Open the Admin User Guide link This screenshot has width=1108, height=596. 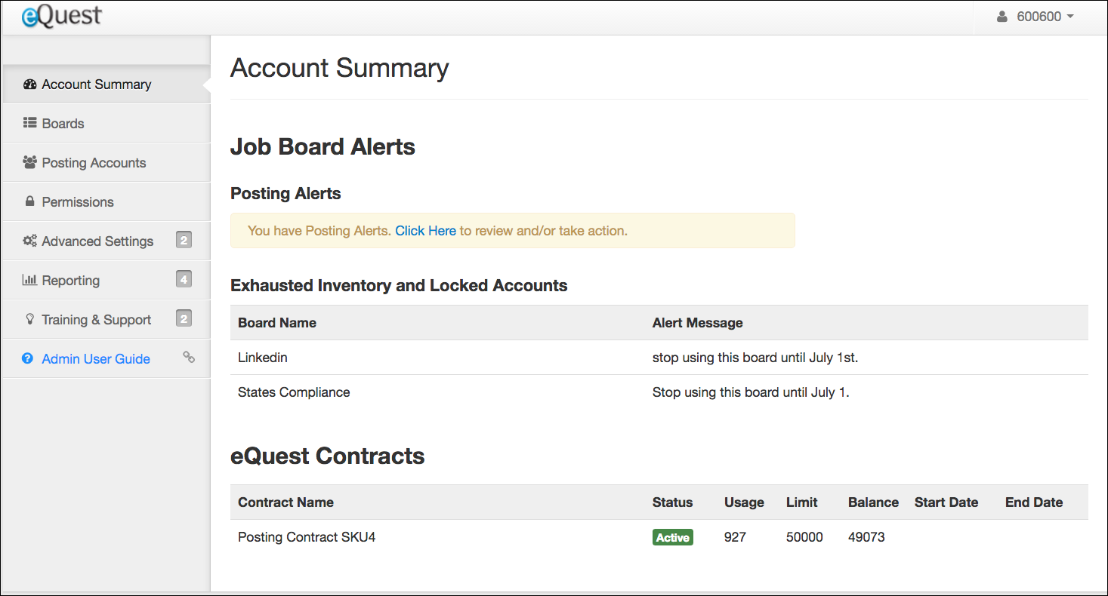pyautogui.click(x=95, y=358)
